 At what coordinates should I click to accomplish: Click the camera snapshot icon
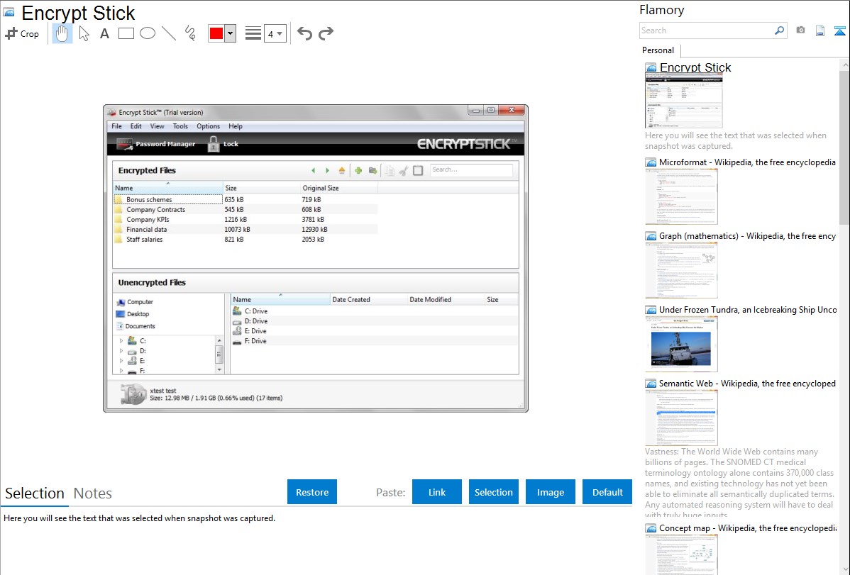click(x=800, y=30)
